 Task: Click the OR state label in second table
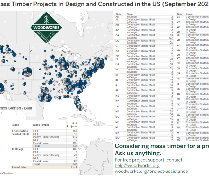(178, 73)
